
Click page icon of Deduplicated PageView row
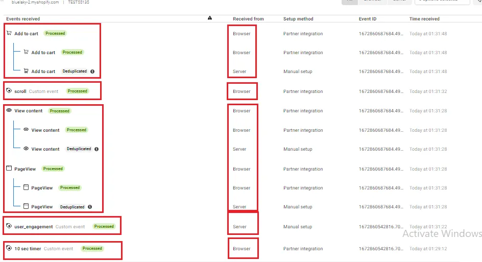[x=26, y=206]
